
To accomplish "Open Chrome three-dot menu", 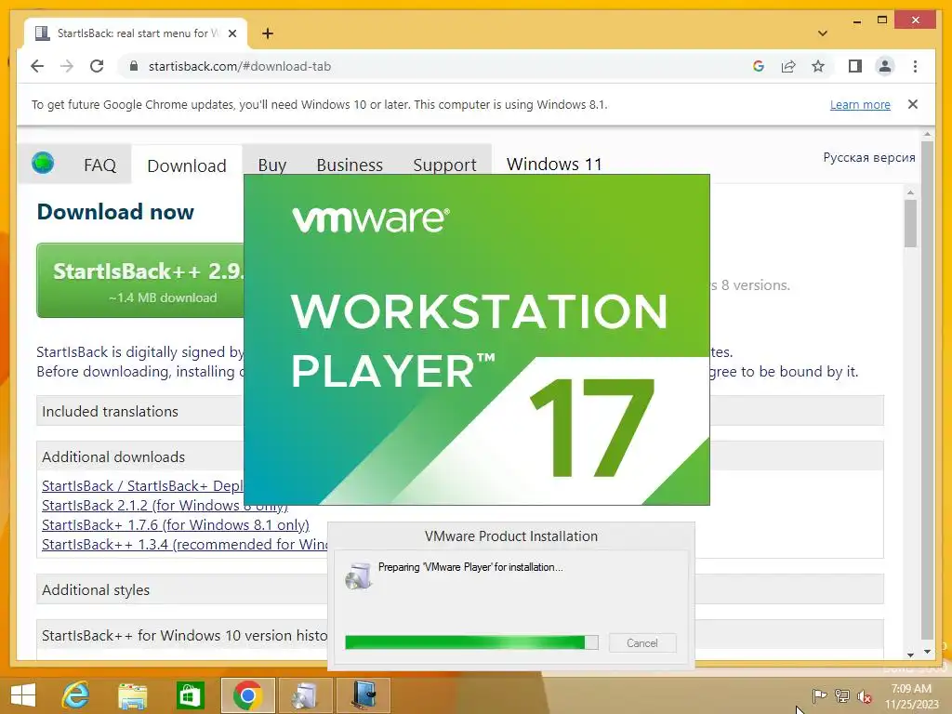I will [x=915, y=66].
